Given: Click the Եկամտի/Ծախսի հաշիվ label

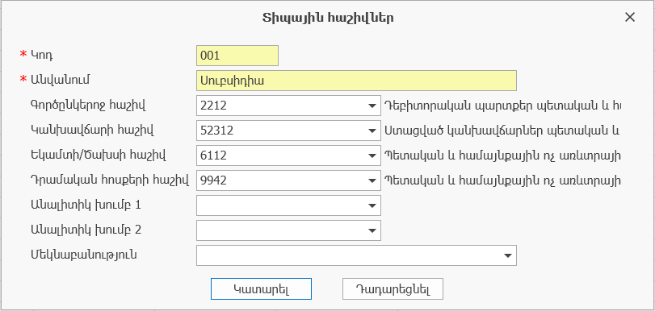Looking at the screenshot, I should [99, 155].
